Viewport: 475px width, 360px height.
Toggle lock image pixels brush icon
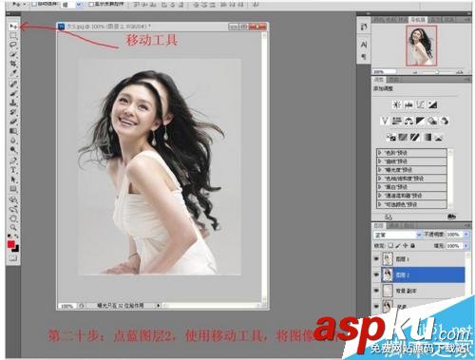tap(398, 245)
